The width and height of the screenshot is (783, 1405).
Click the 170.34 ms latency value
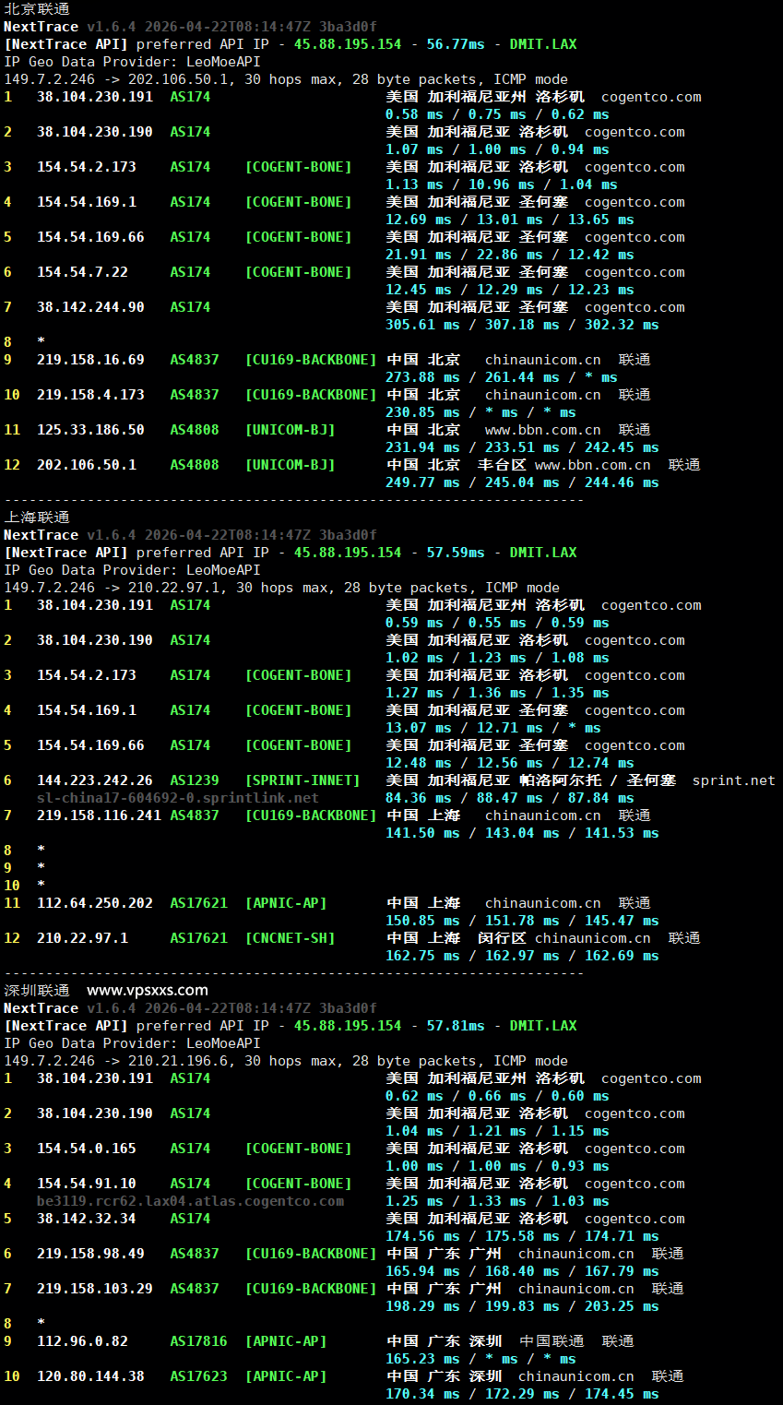(422, 1394)
